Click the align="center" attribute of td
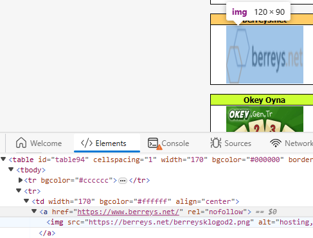 pyautogui.click(x=205, y=201)
